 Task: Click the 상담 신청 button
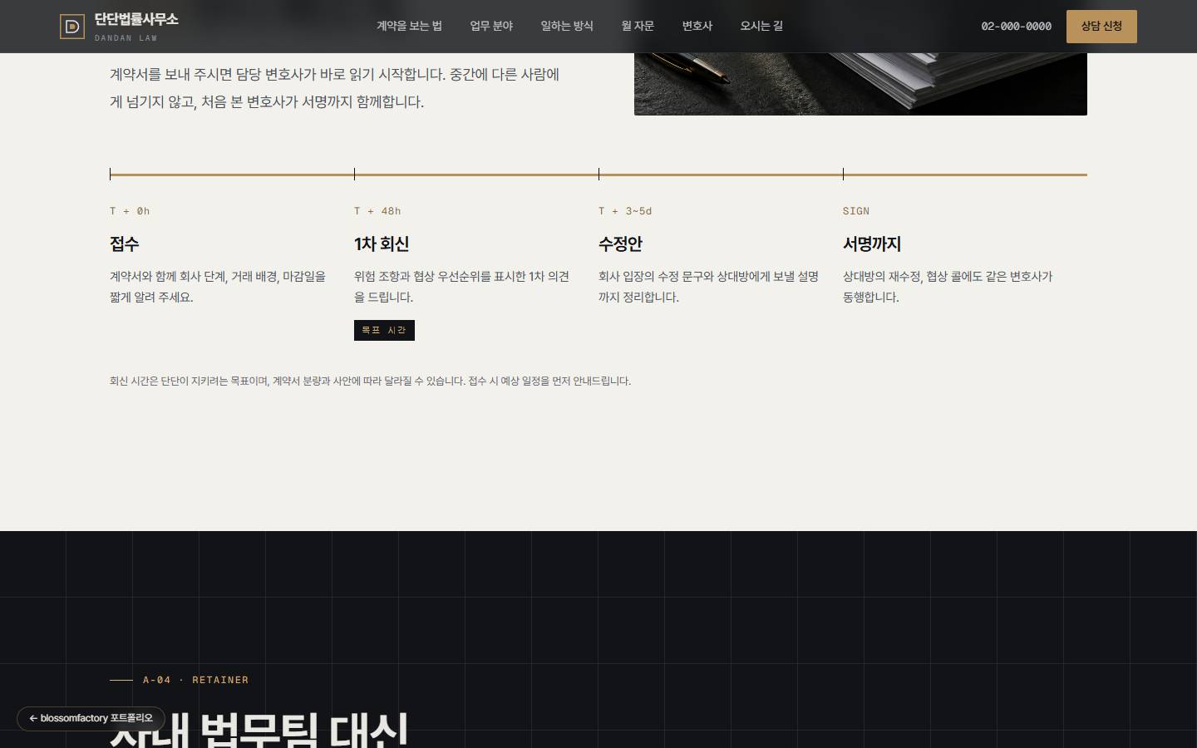point(1101,26)
